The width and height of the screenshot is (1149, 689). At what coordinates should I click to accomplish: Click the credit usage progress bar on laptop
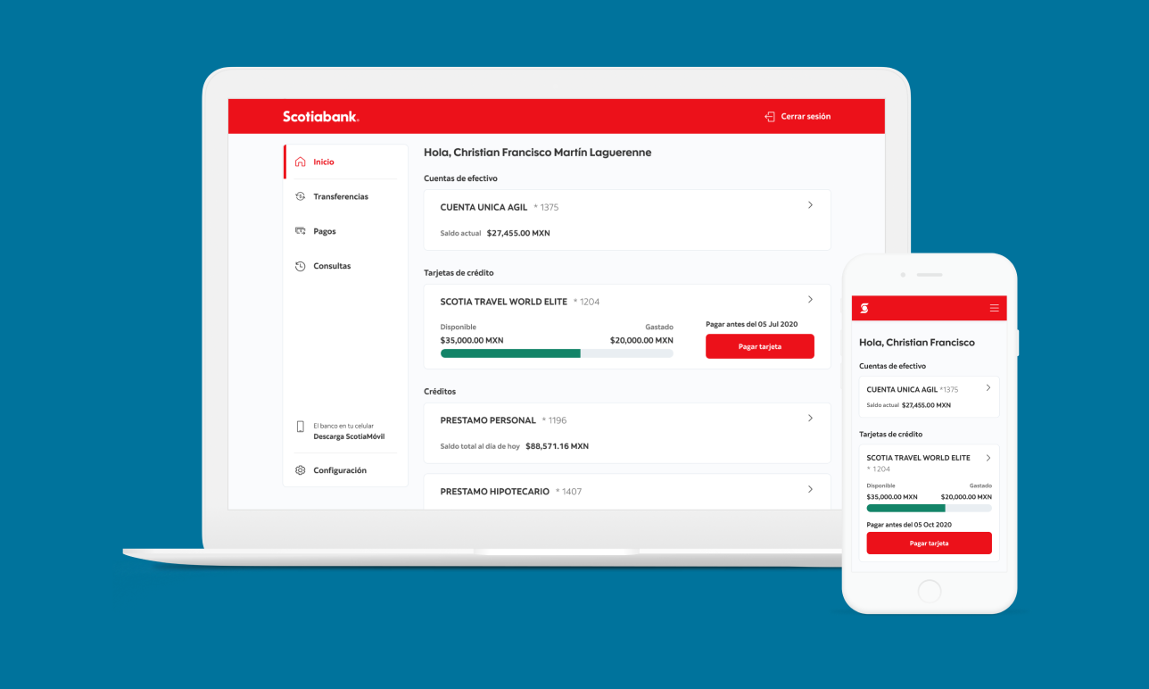[557, 353]
